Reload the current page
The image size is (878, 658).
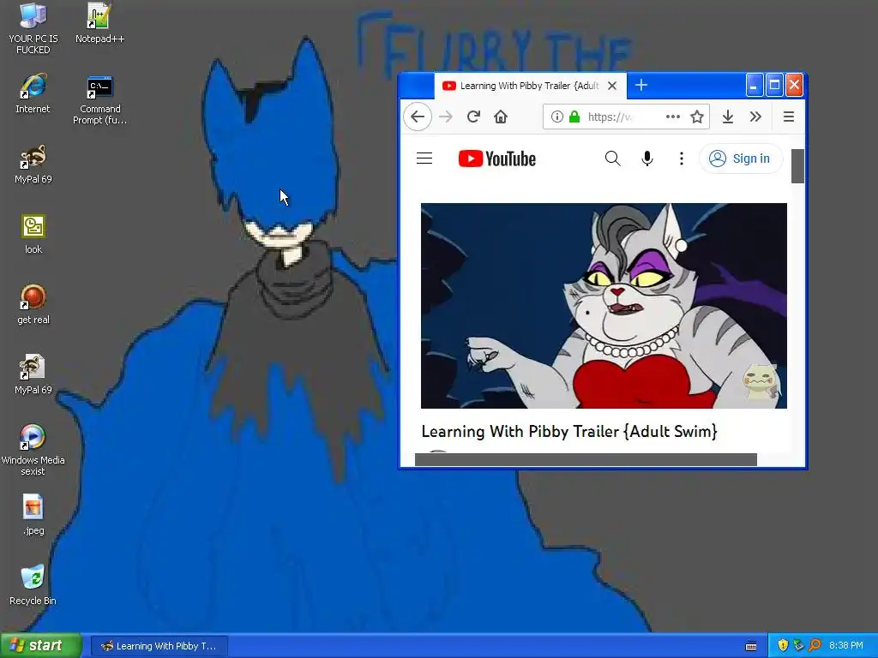473,117
